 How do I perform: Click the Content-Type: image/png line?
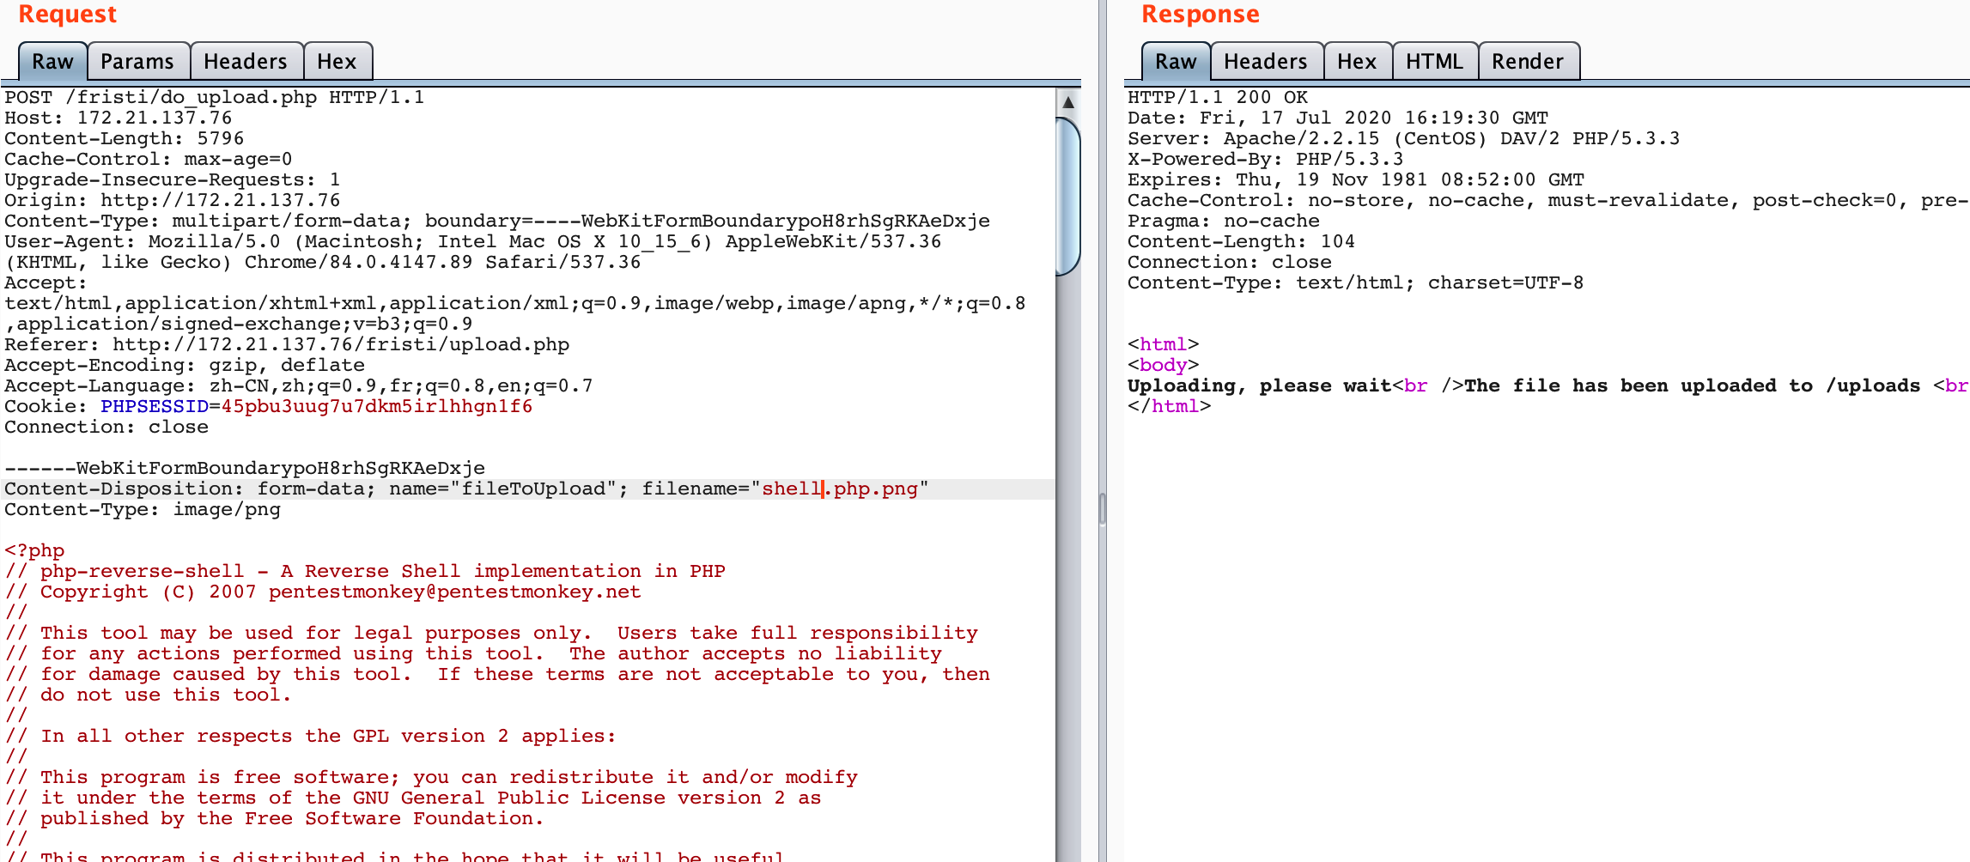tap(143, 509)
